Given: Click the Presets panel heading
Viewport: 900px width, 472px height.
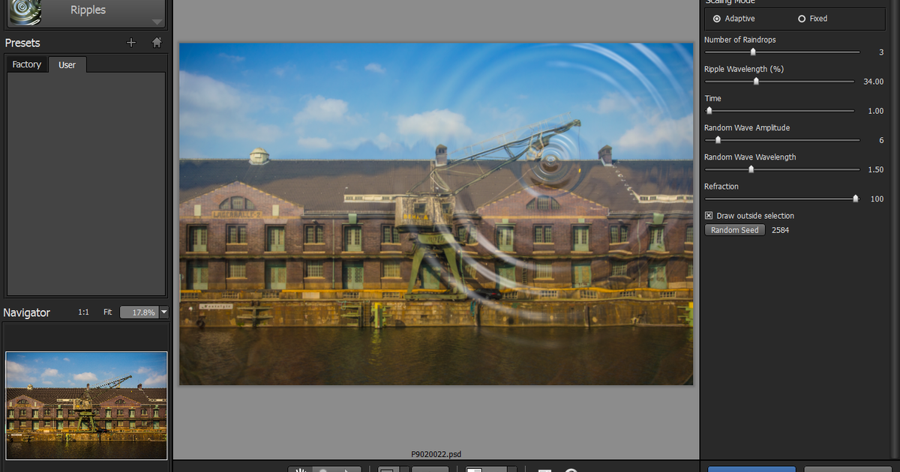Looking at the screenshot, I should click(x=22, y=43).
